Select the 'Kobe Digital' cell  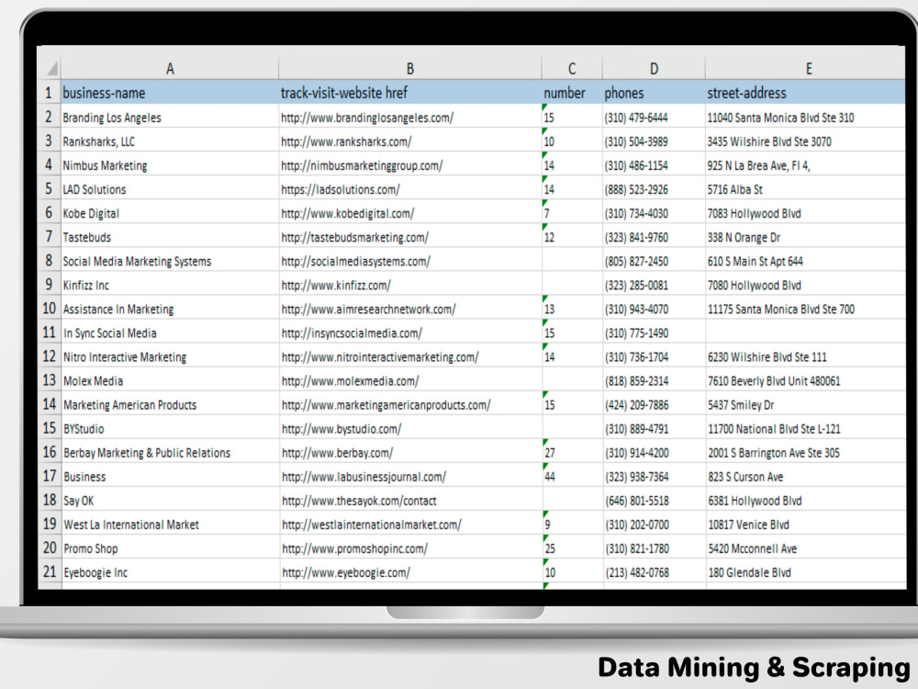[170, 213]
